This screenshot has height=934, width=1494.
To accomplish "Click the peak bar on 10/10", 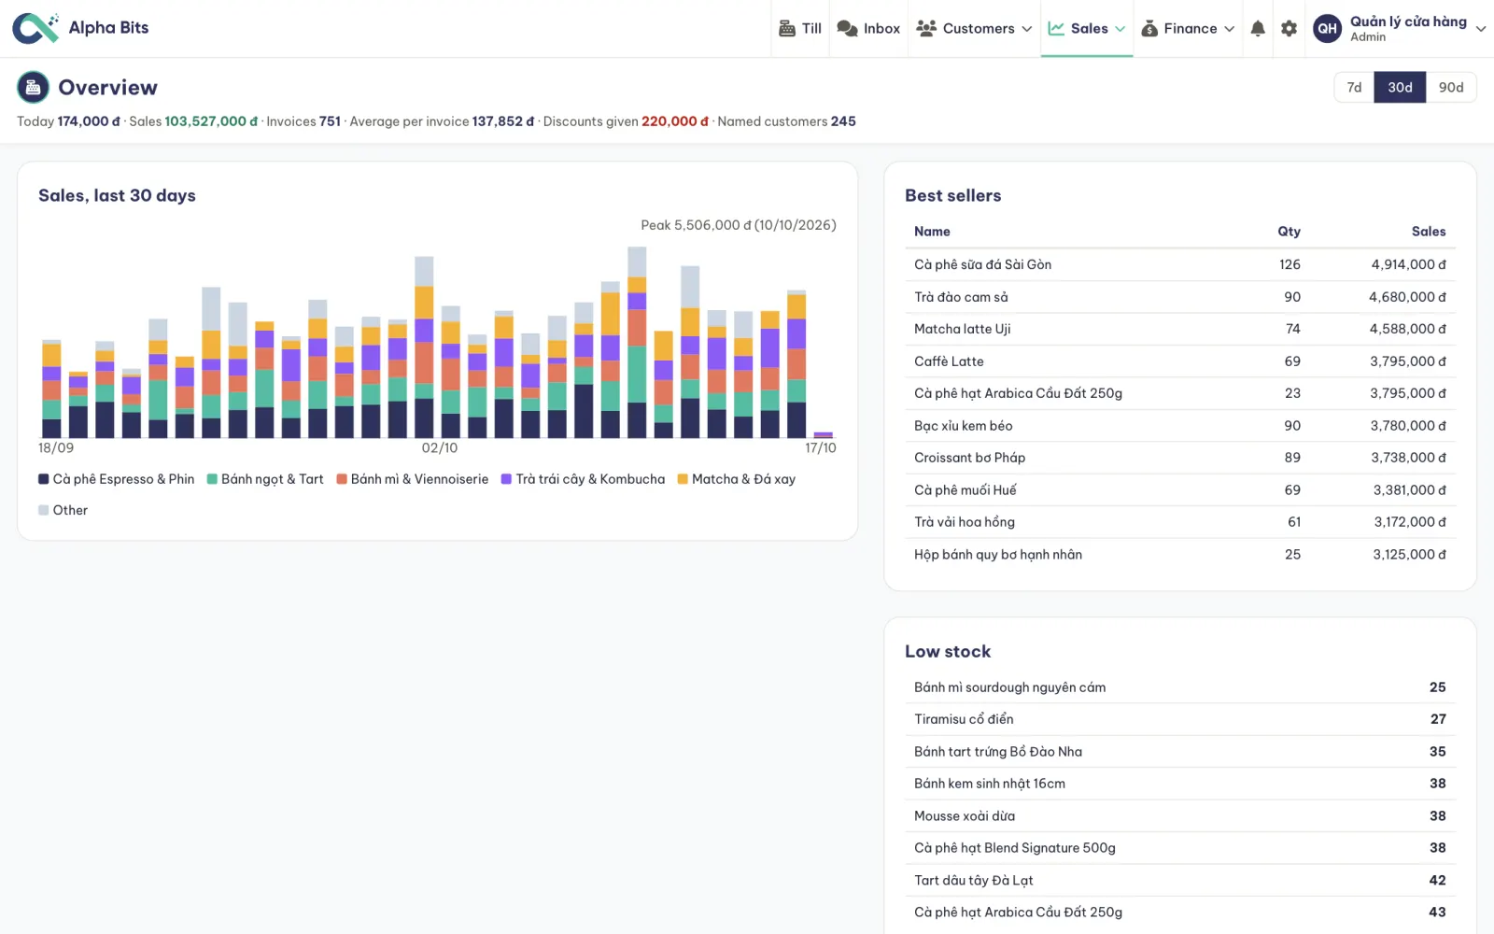I will tap(637, 343).
